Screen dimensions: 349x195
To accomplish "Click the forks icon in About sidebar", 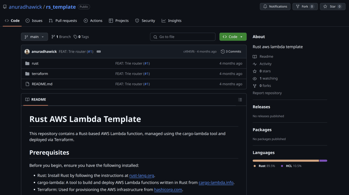I will pyautogui.click(x=255, y=86).
